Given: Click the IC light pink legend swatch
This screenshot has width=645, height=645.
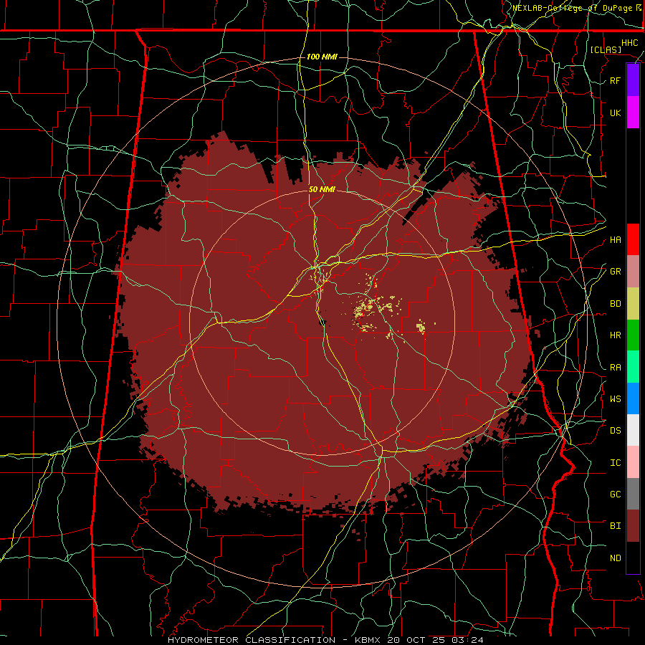Looking at the screenshot, I should pos(633,462).
